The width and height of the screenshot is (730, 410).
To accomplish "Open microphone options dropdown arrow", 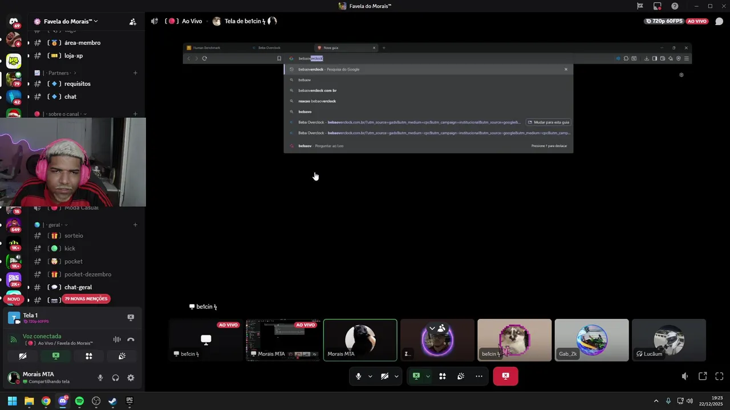I will 370,376.
